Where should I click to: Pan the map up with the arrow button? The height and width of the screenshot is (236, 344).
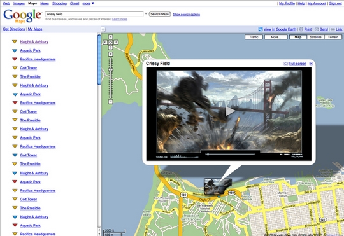(x=111, y=37)
